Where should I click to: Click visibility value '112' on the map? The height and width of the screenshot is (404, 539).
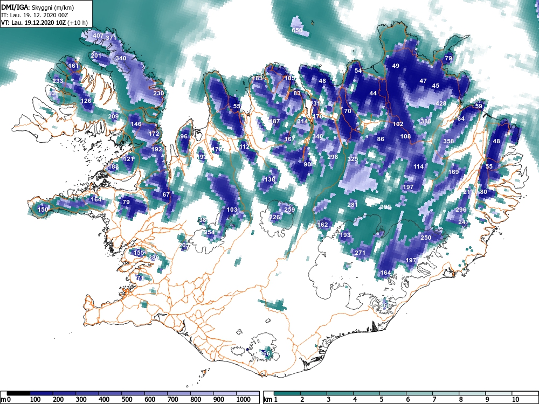click(x=244, y=147)
